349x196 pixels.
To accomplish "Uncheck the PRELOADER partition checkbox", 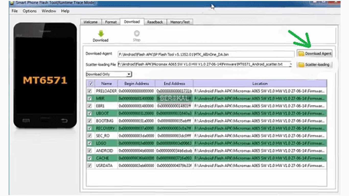I will [90, 91].
